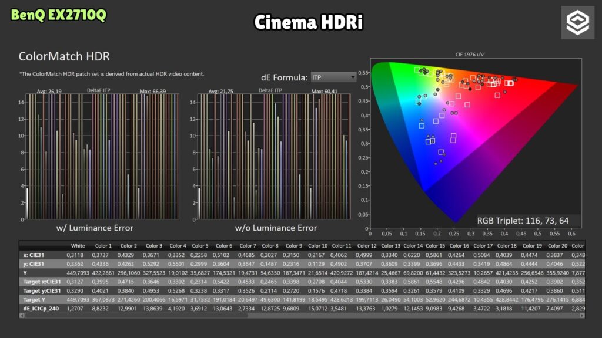Viewport: 602px width, 338px height.
Task: Select the Color 10 column header
Action: (x=317, y=246)
